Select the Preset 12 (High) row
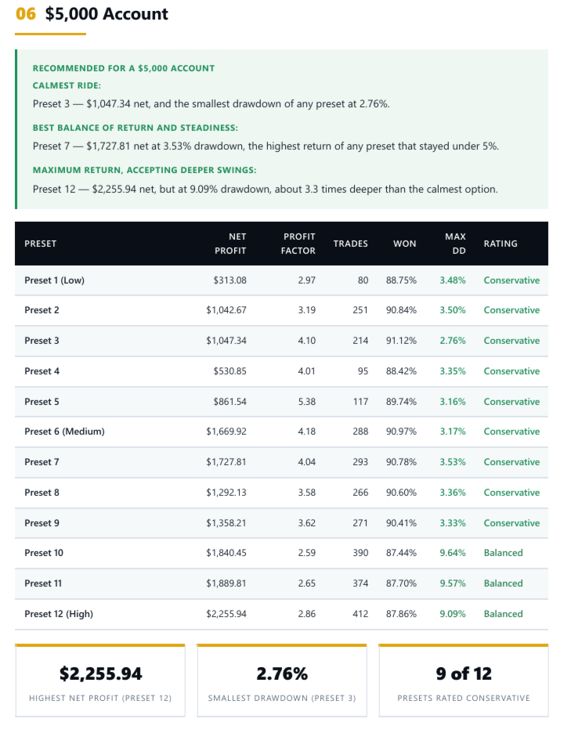 point(281,614)
